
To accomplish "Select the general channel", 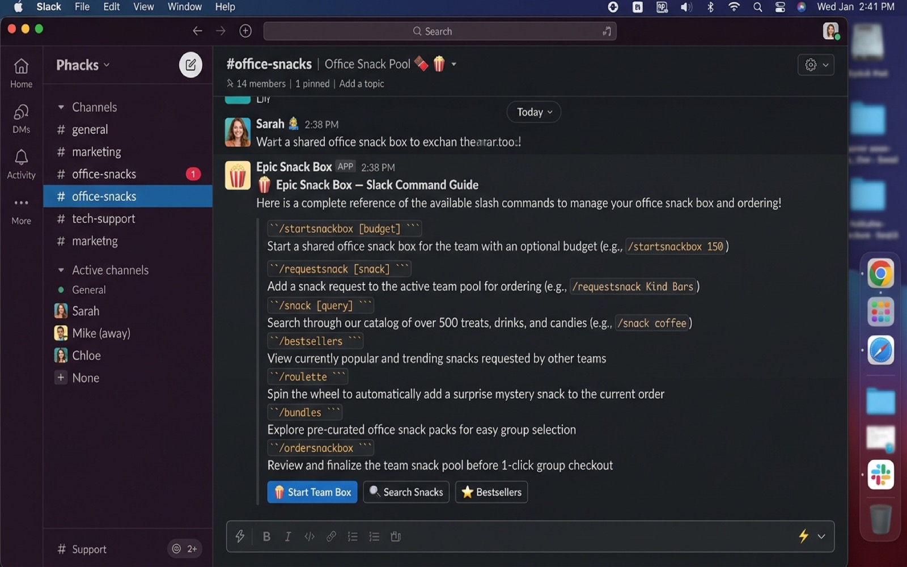I will point(128,129).
